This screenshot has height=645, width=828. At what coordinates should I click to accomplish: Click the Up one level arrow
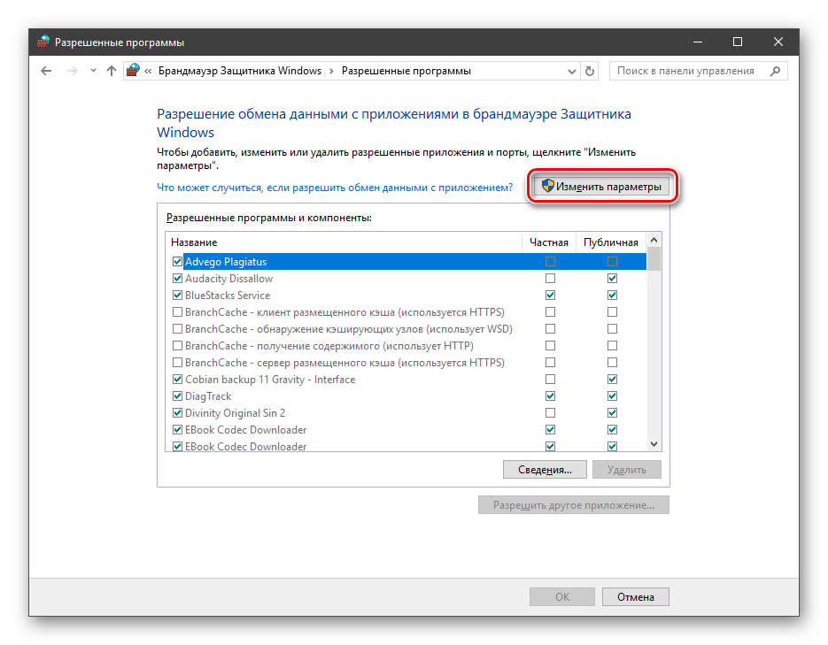click(112, 71)
